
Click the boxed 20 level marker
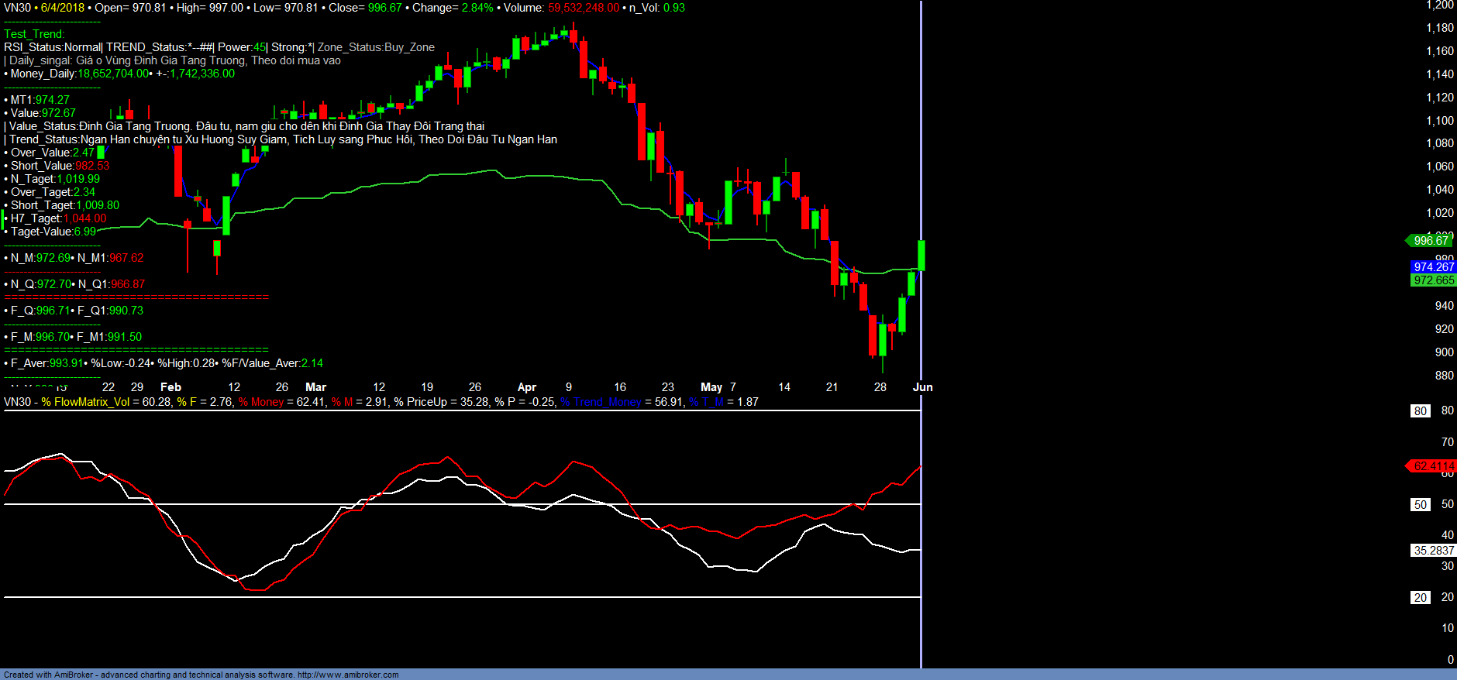(x=1420, y=598)
